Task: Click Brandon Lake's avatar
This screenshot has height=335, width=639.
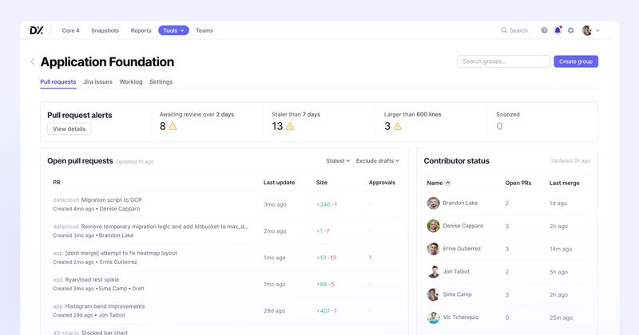Action: tap(433, 203)
